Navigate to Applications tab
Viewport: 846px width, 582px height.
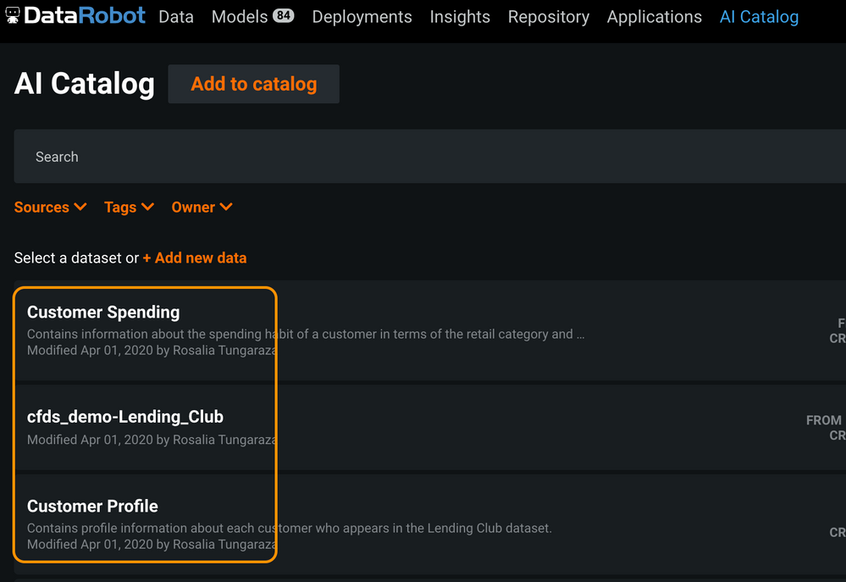[655, 17]
